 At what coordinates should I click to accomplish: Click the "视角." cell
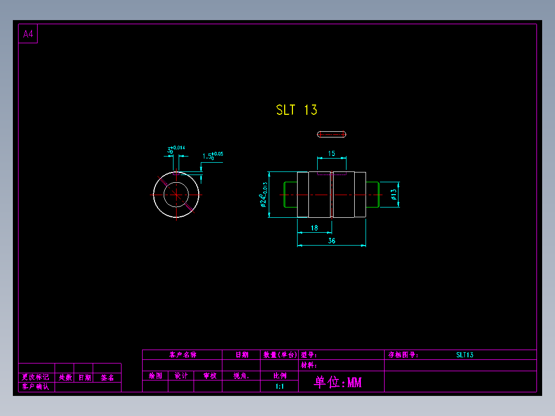point(241,376)
